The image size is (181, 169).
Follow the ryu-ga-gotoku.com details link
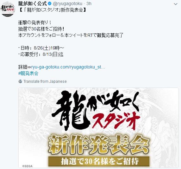[x=68, y=67]
